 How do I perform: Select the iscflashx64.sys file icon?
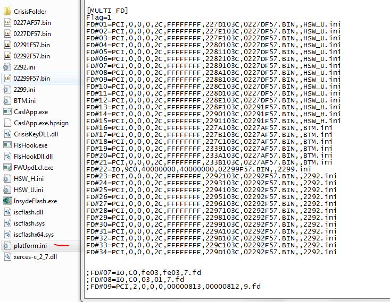7,235
